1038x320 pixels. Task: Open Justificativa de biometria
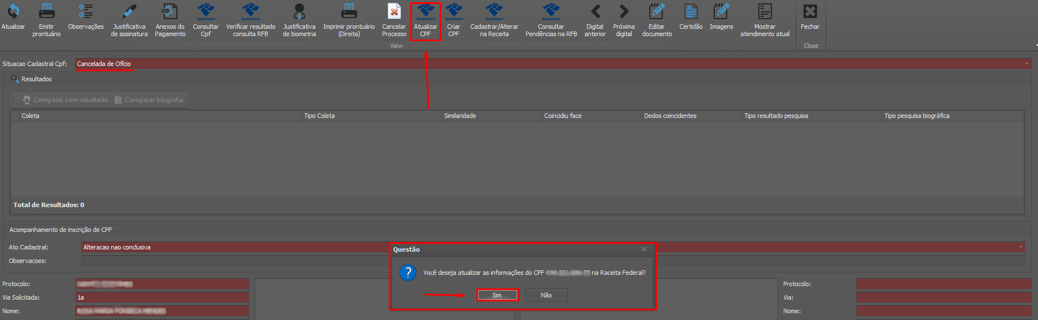tap(299, 20)
